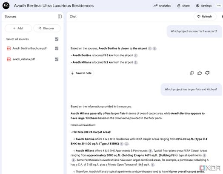Click citation 1 after 'closer to the airport'
The height and width of the screenshot is (174, 223).
pyautogui.click(x=150, y=49)
